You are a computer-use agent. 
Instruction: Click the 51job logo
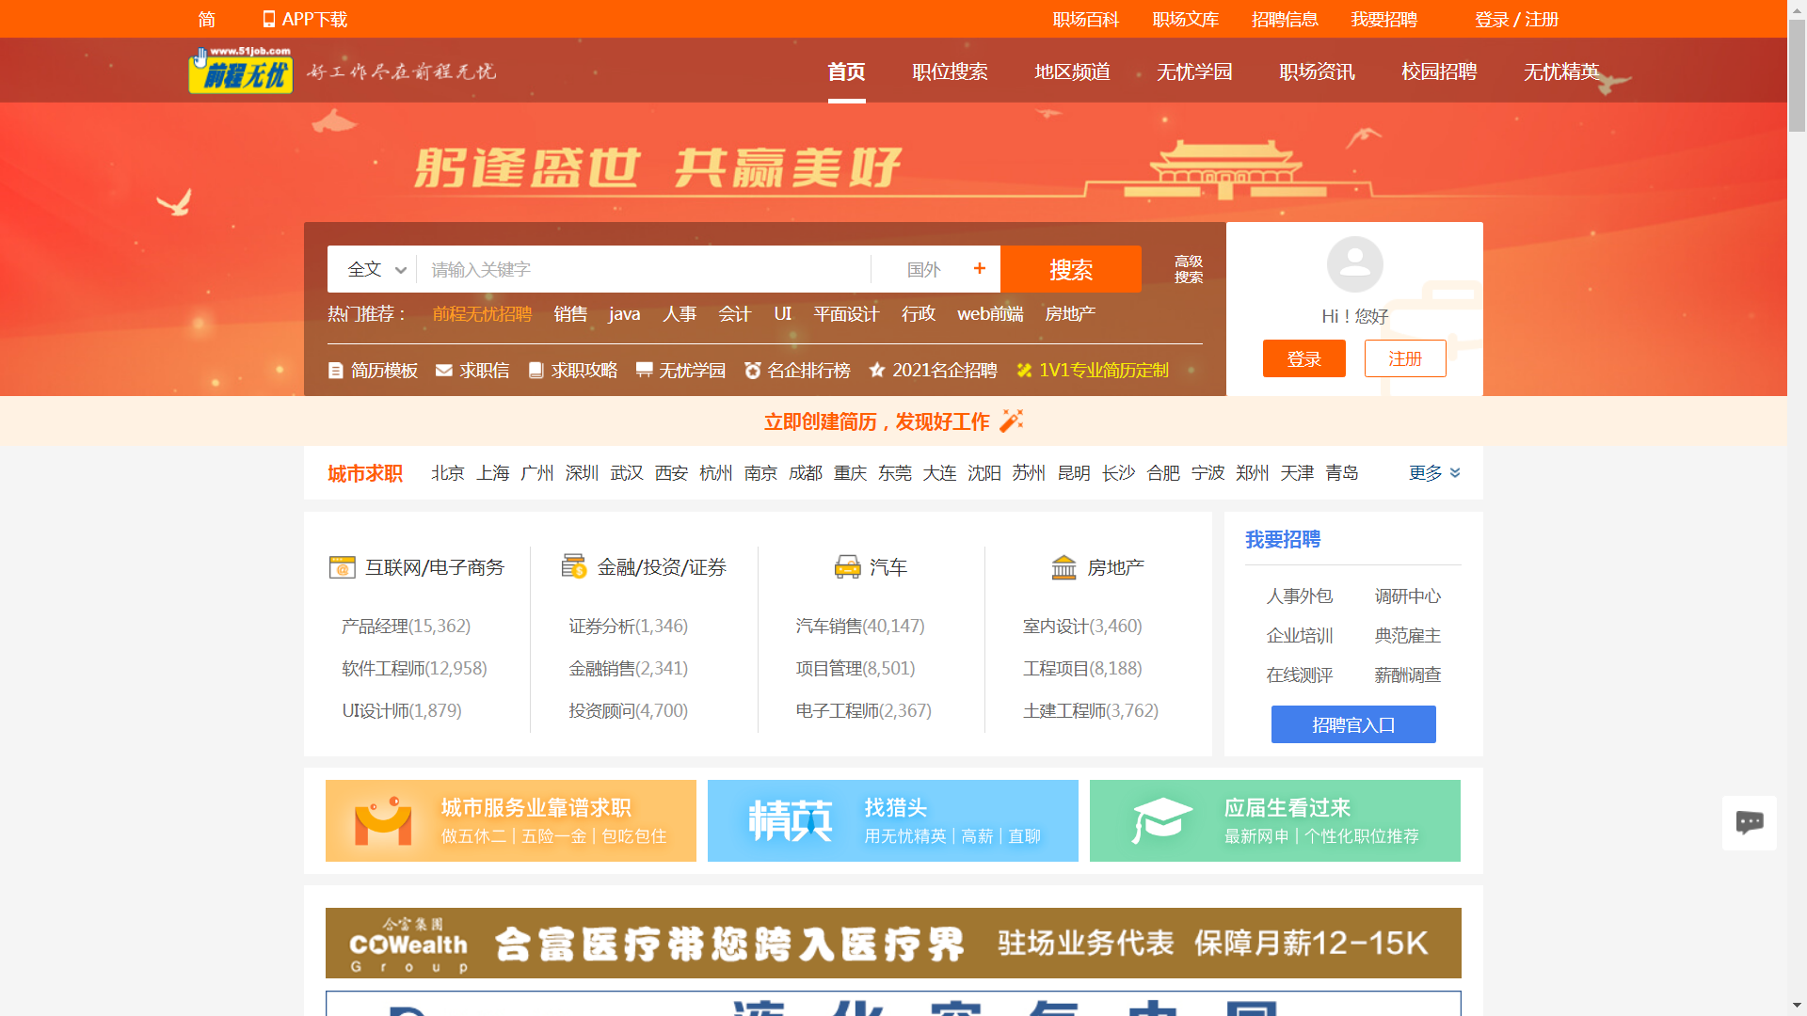coord(241,71)
